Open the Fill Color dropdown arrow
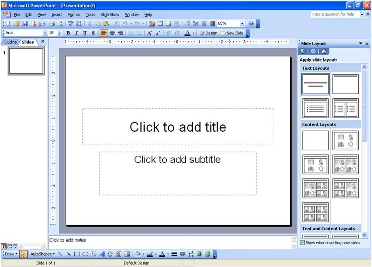Screen dimensions: 372x267 point(143,254)
